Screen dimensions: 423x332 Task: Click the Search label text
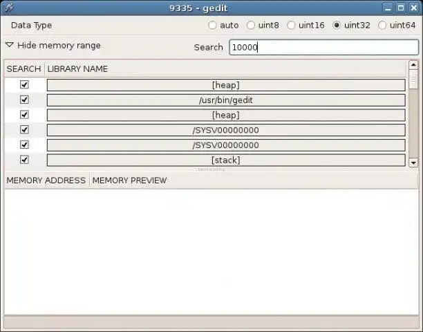tap(208, 47)
